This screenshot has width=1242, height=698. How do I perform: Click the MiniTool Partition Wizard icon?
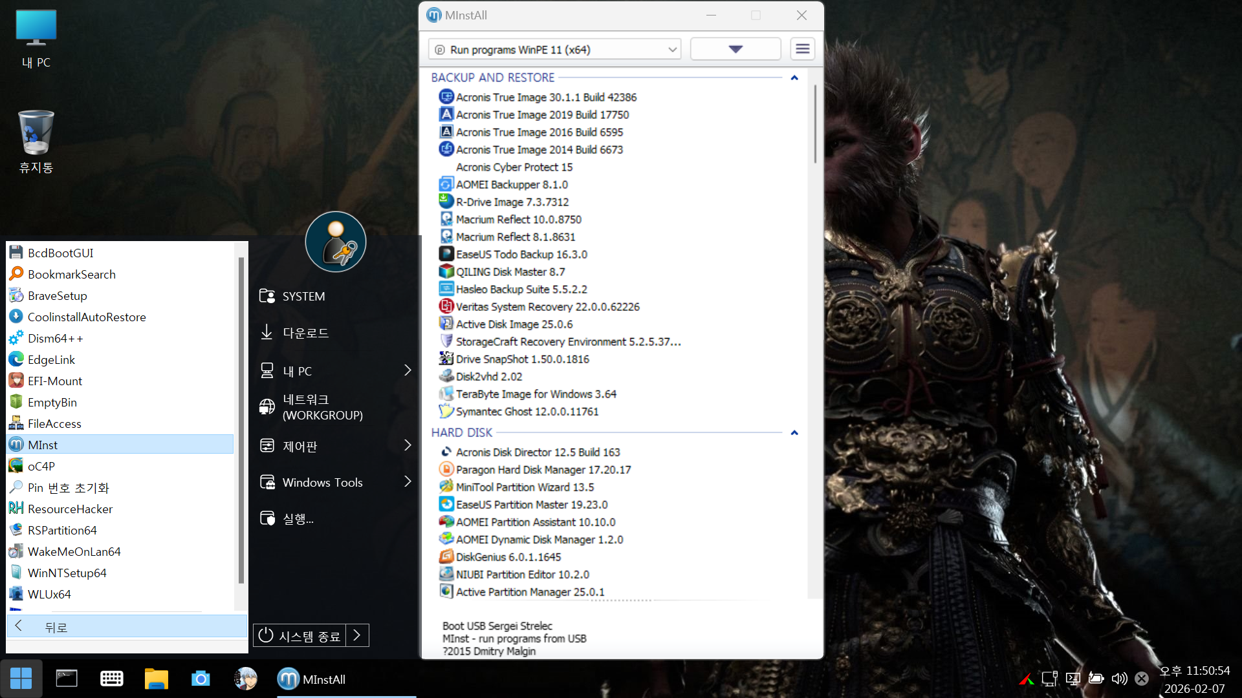tap(446, 487)
